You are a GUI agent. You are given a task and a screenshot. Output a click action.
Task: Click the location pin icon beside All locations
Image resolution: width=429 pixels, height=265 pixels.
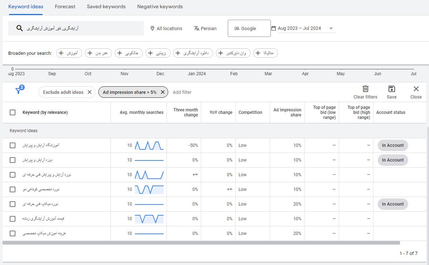coord(152,28)
